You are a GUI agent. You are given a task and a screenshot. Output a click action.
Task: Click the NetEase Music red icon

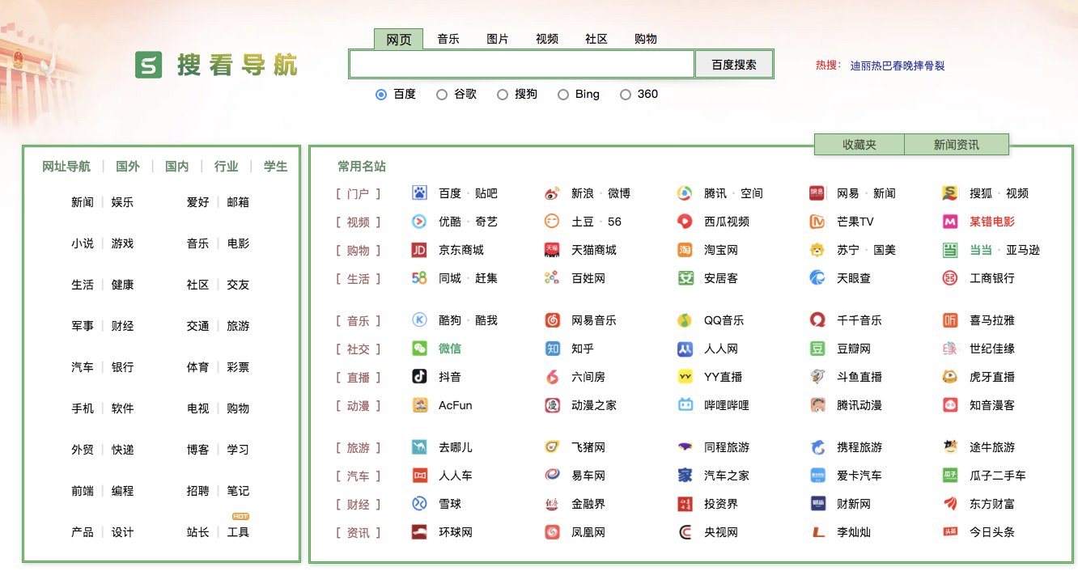click(x=552, y=320)
